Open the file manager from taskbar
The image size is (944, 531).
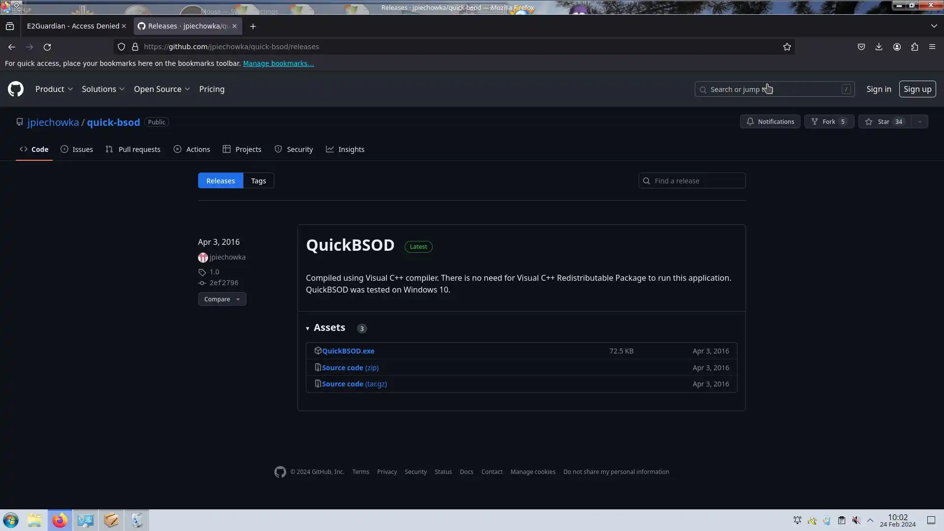pos(34,520)
